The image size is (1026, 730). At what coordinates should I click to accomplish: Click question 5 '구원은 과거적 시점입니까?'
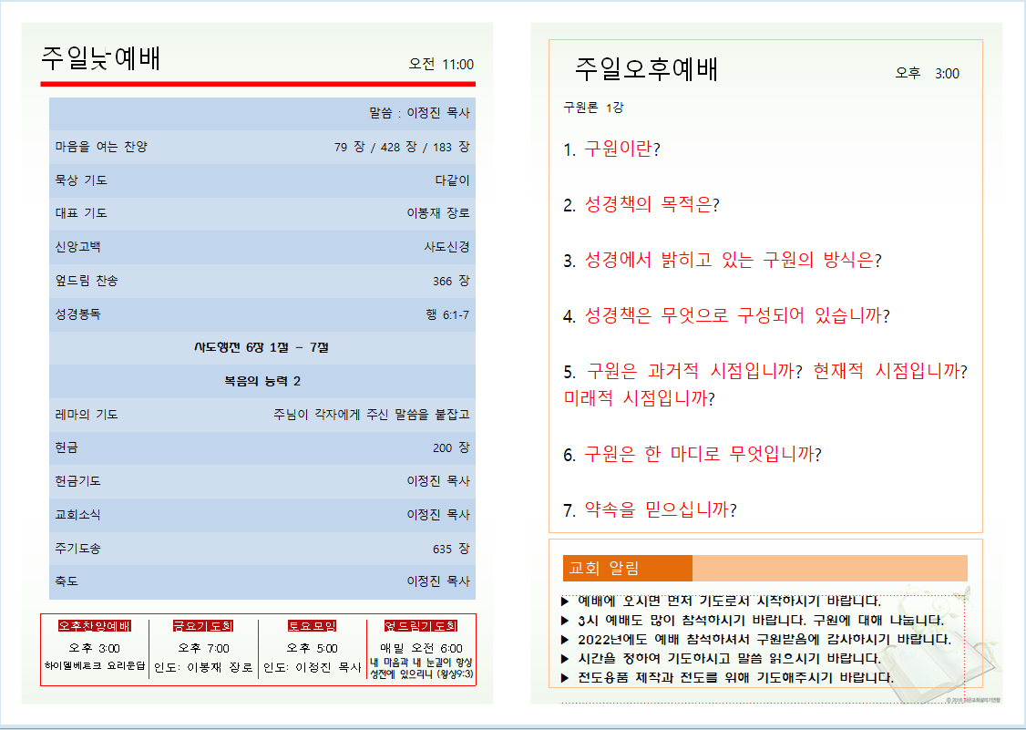click(x=694, y=371)
